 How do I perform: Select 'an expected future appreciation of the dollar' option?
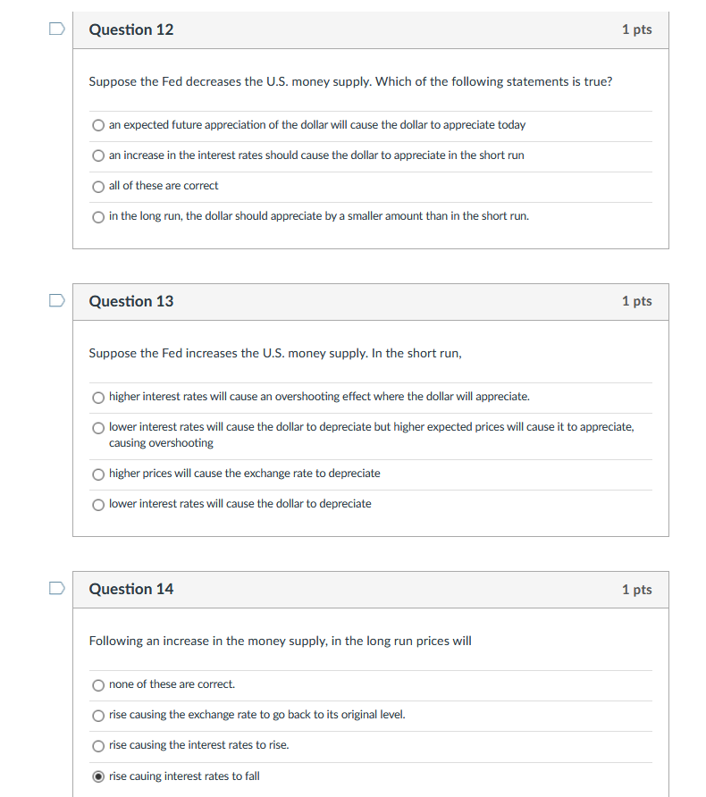click(98, 126)
